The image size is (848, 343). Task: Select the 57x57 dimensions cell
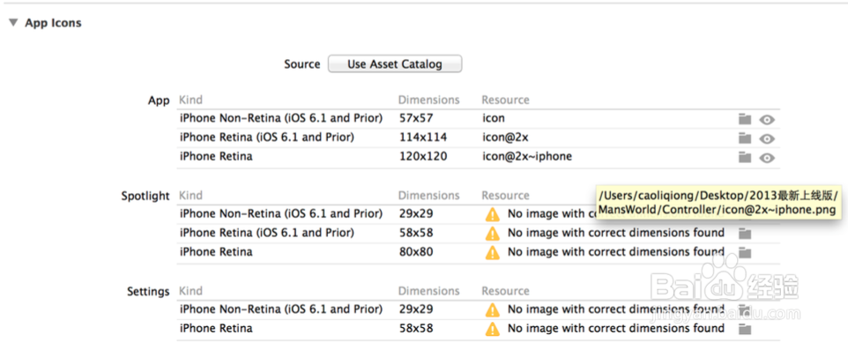click(x=416, y=118)
